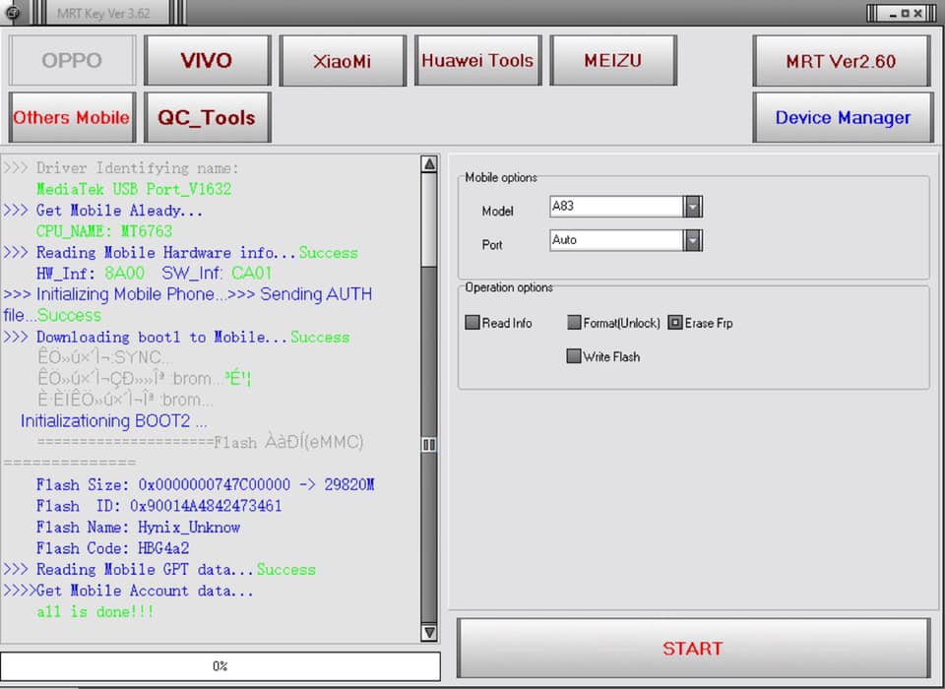
Task: Open the MEIZU section
Action: 613,60
